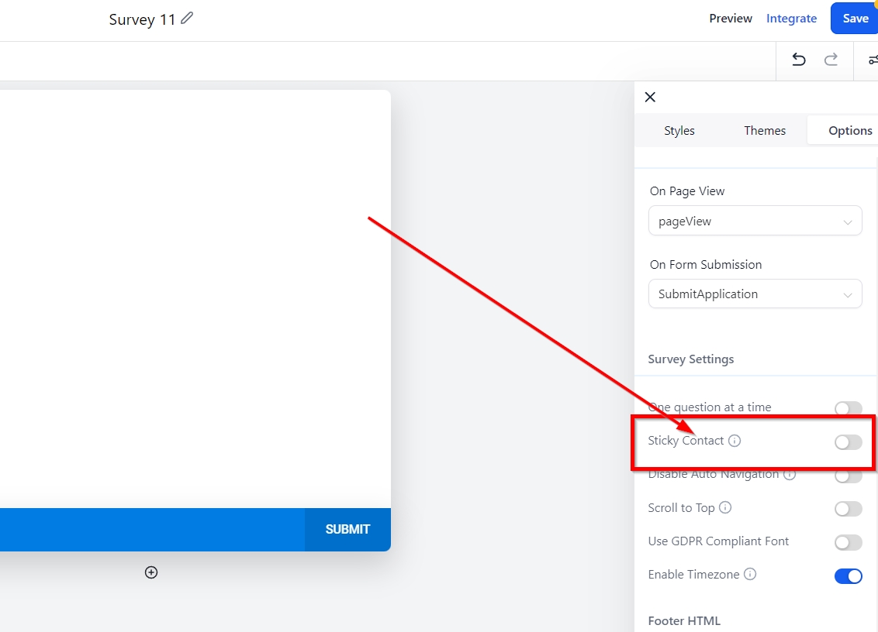Open the Integrate link
The image size is (878, 632).
click(791, 19)
